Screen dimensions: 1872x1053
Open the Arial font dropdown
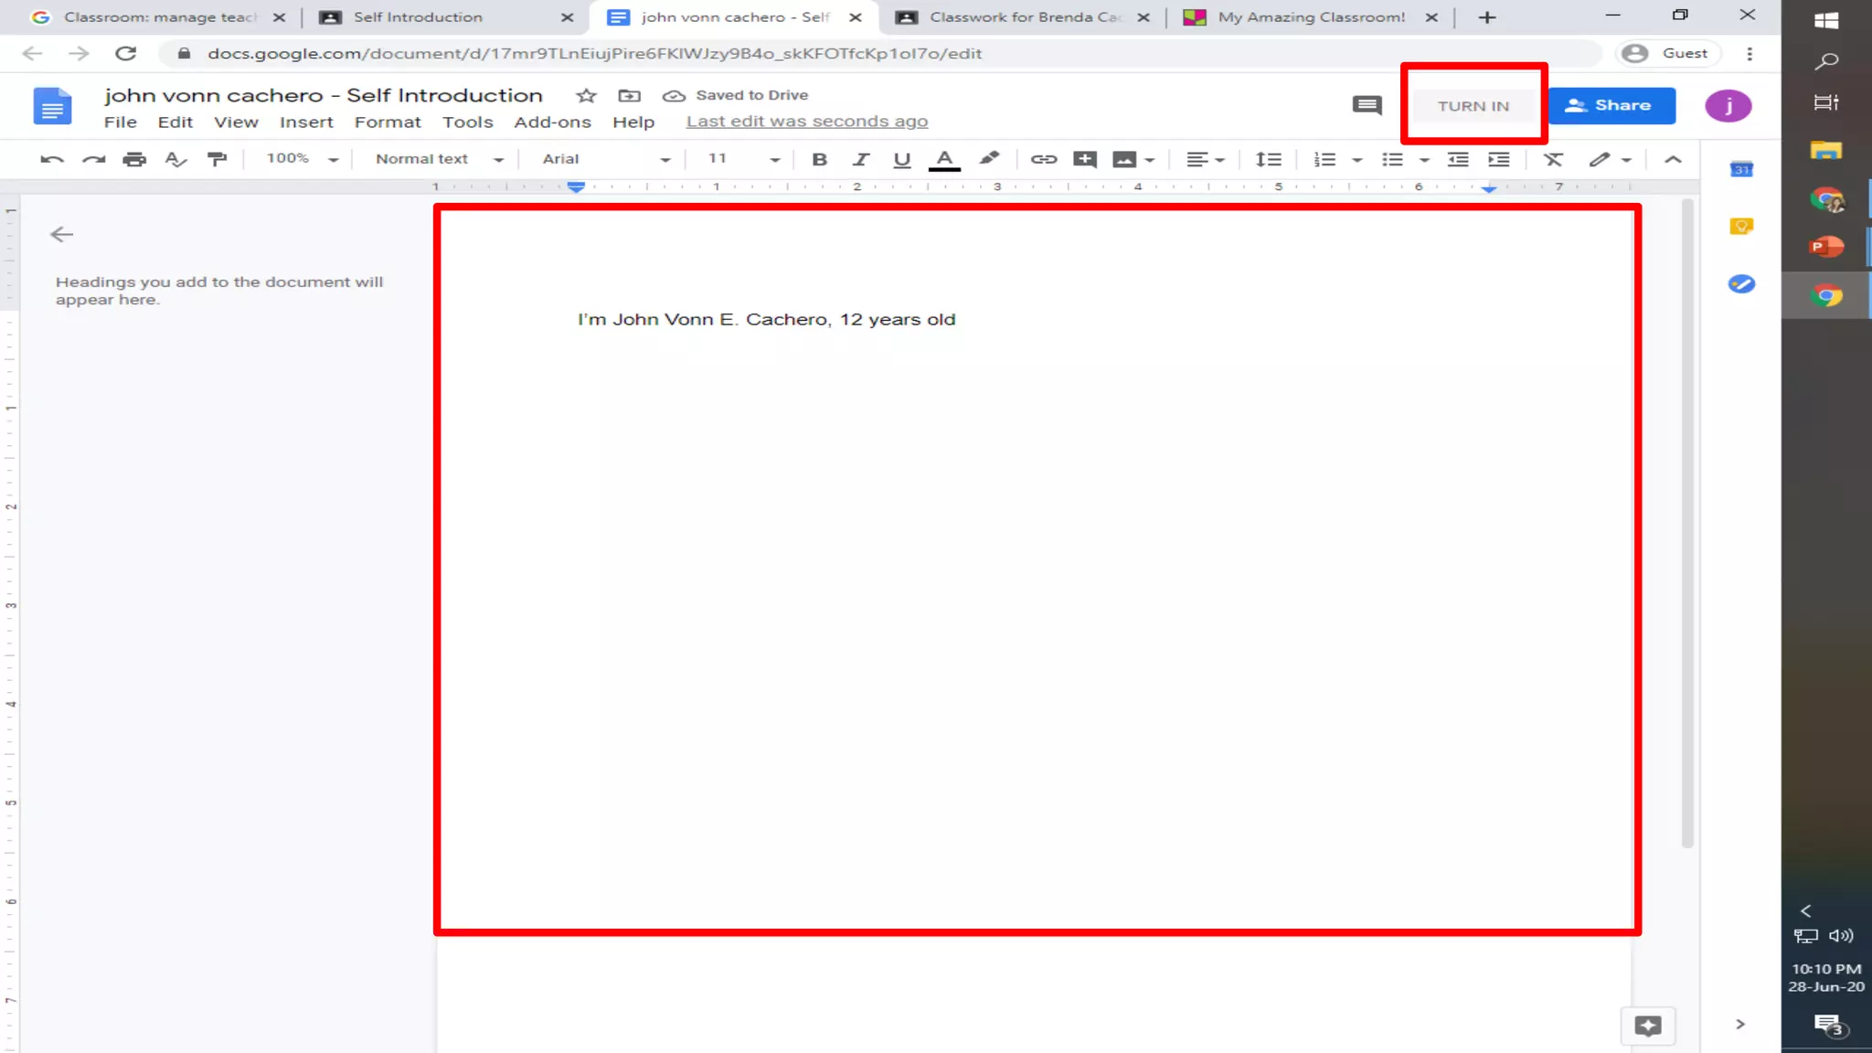606,159
